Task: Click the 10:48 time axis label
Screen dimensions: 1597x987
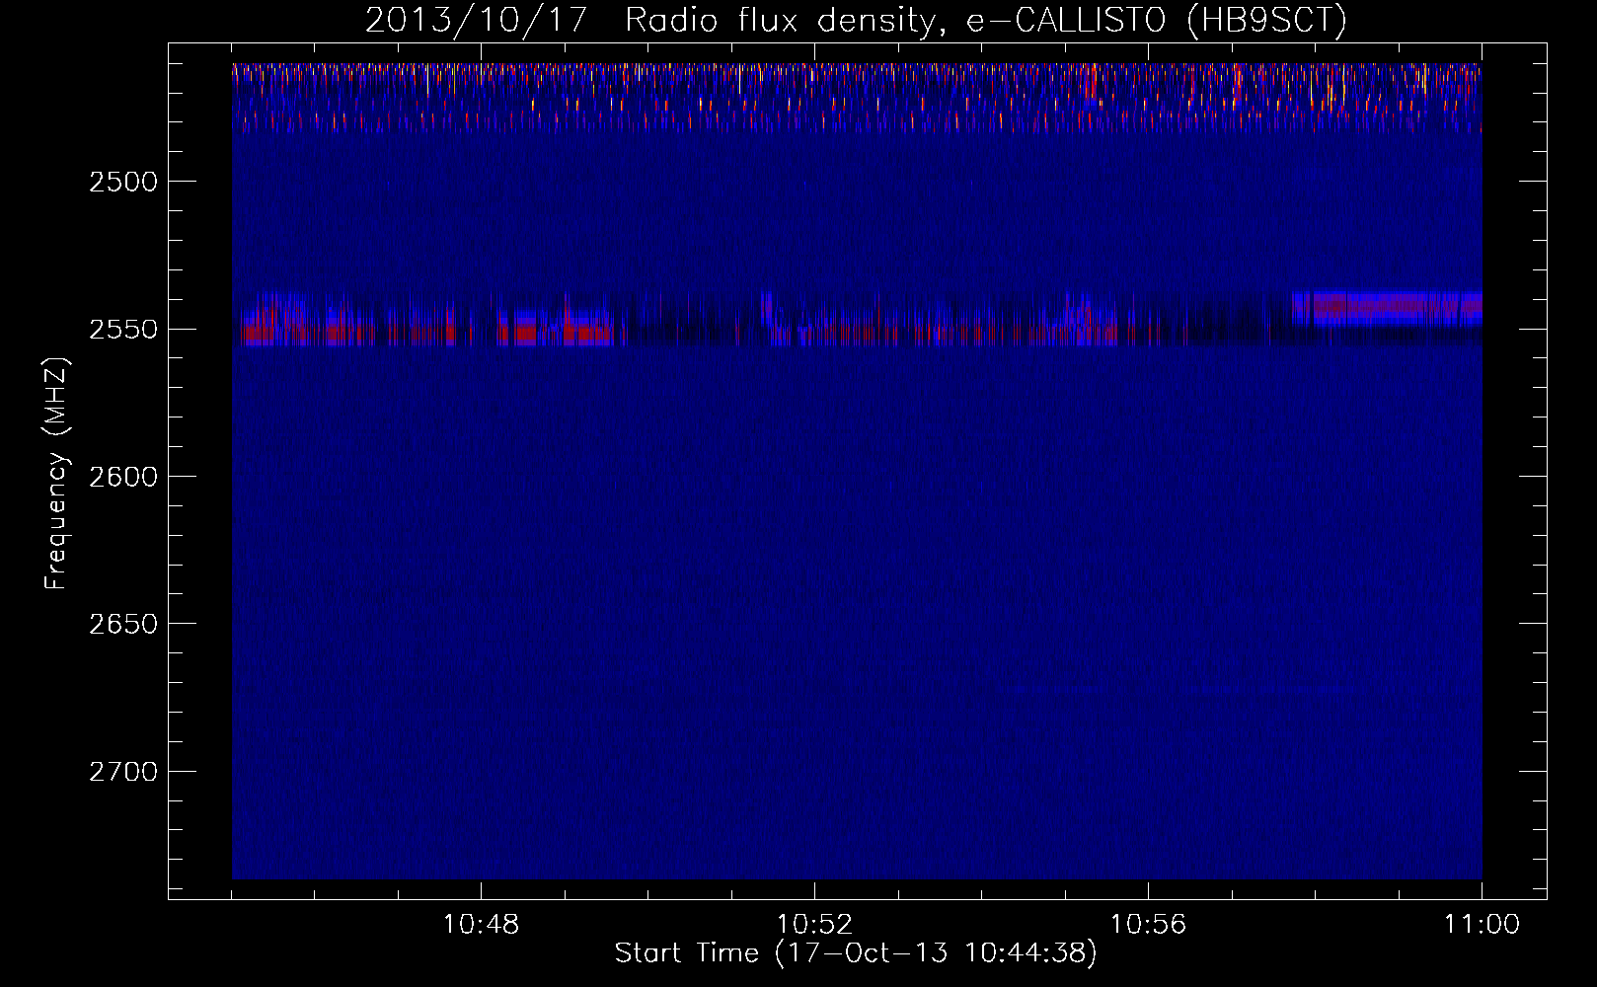Action: 481,925
